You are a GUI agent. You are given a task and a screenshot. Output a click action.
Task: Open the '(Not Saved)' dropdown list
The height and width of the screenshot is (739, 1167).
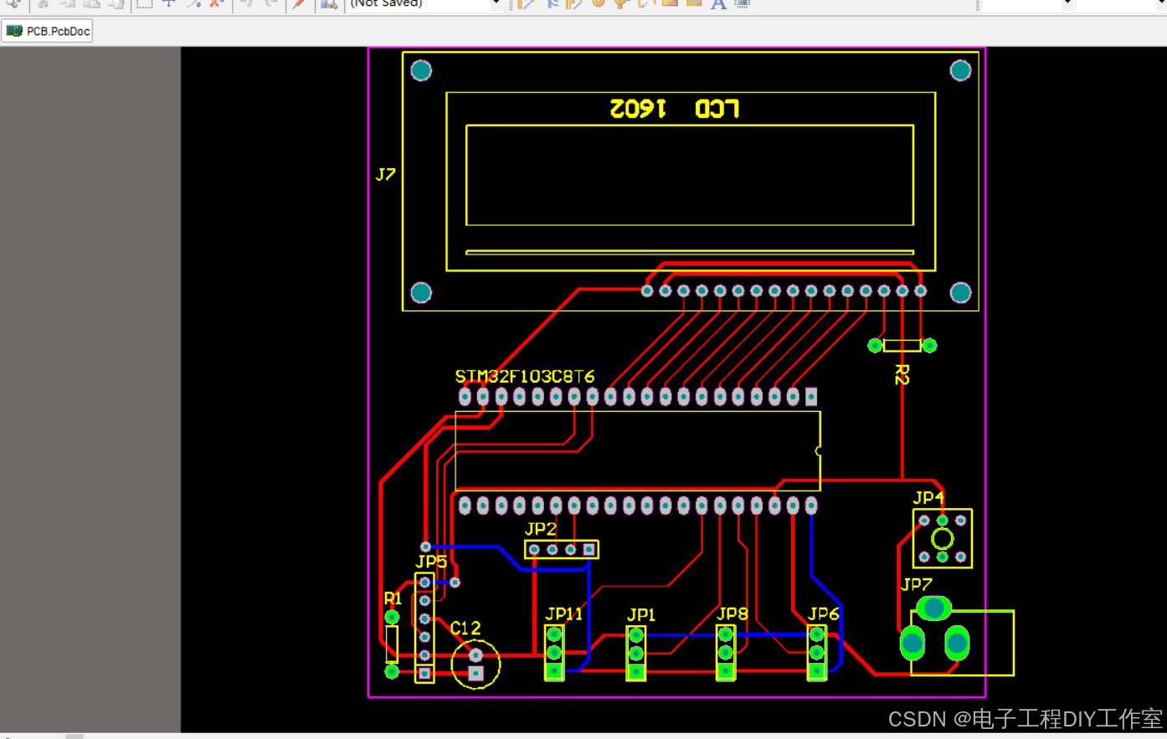pos(494,4)
